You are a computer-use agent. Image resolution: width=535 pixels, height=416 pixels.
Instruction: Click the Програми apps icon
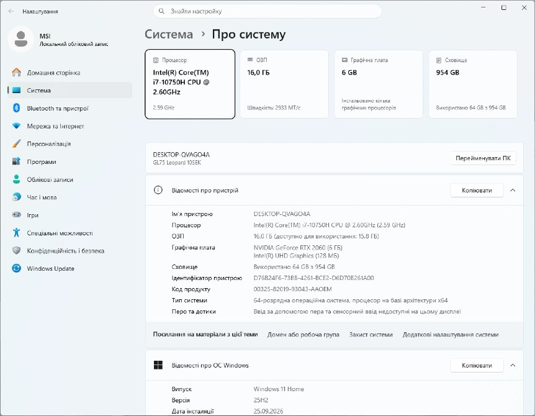pyautogui.click(x=16, y=161)
